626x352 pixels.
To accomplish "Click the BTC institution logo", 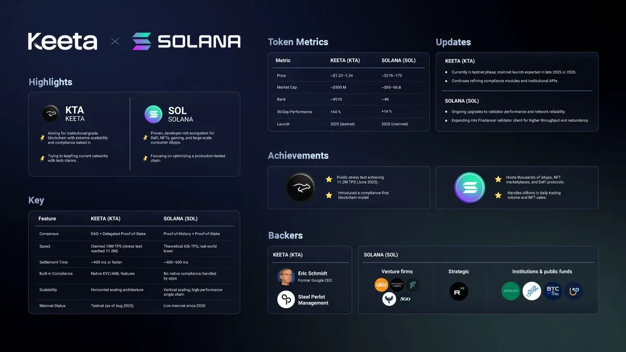I will (552, 291).
